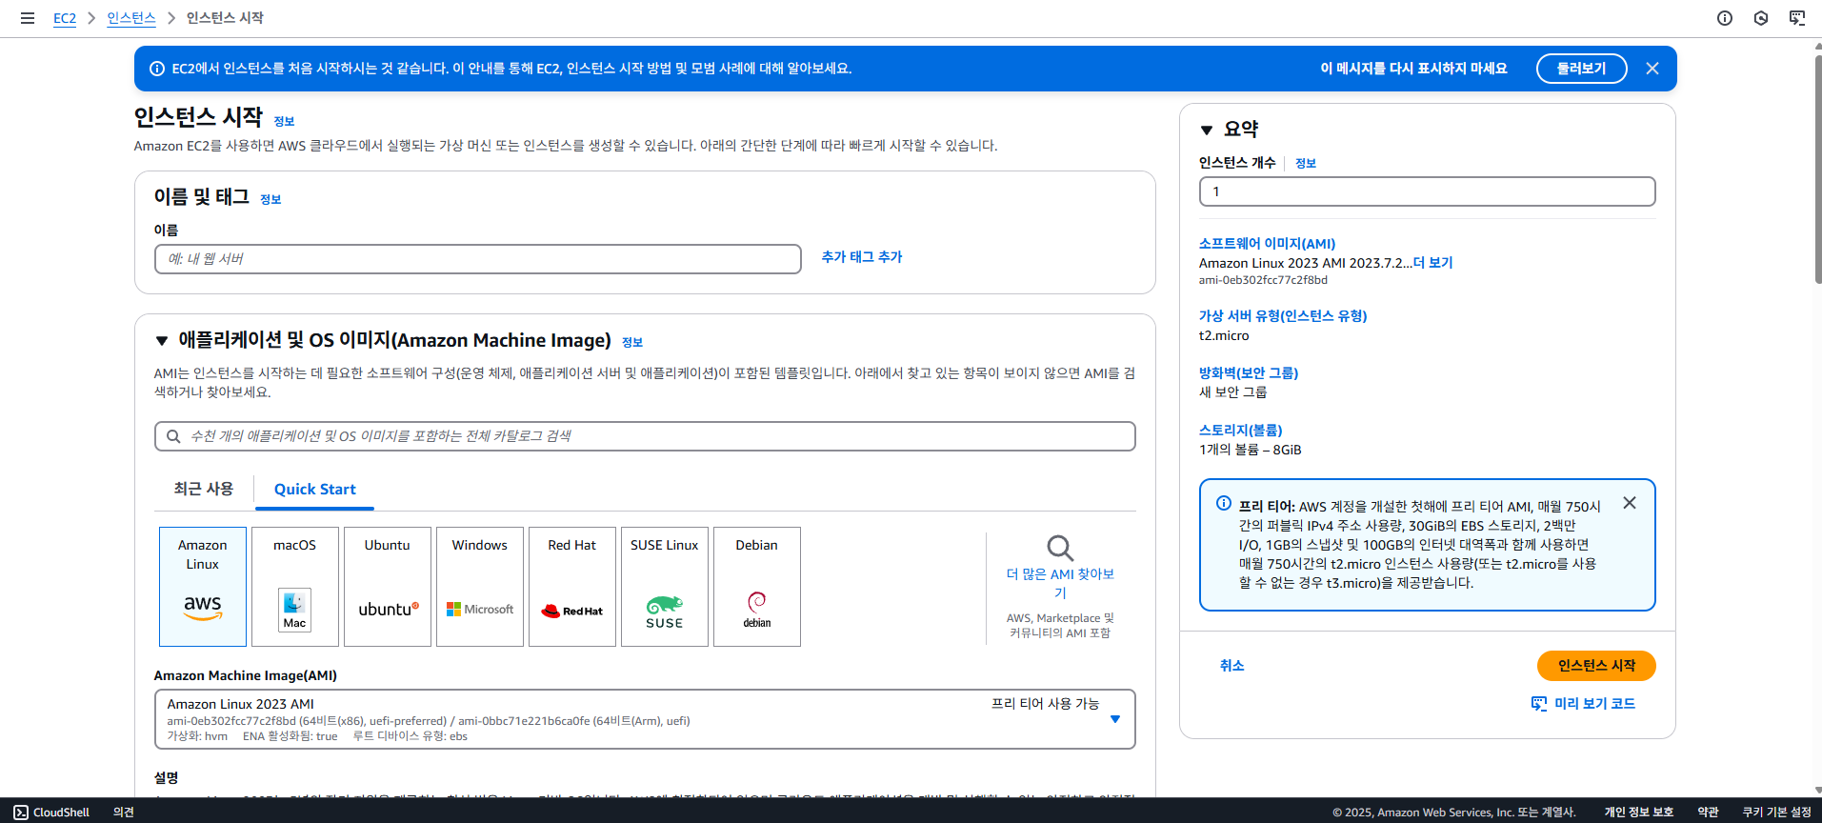1822x823 pixels.
Task: Open 소프트웨어 이미지(AMI) summary link
Action: click(1267, 244)
